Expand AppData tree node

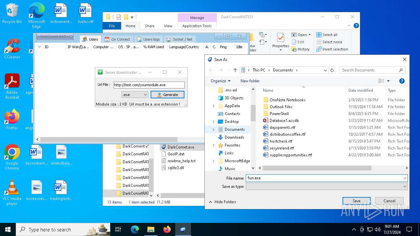pos(213,106)
